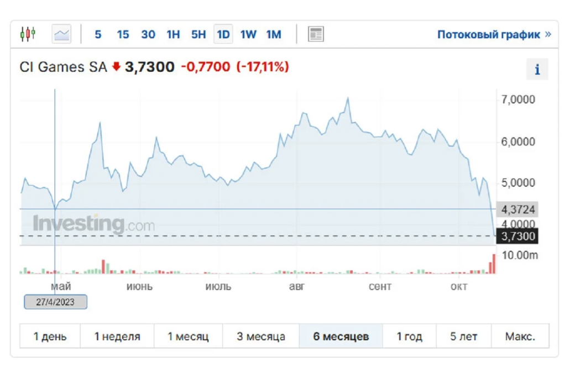
Task: Choose the 5H interval
Action: point(198,34)
